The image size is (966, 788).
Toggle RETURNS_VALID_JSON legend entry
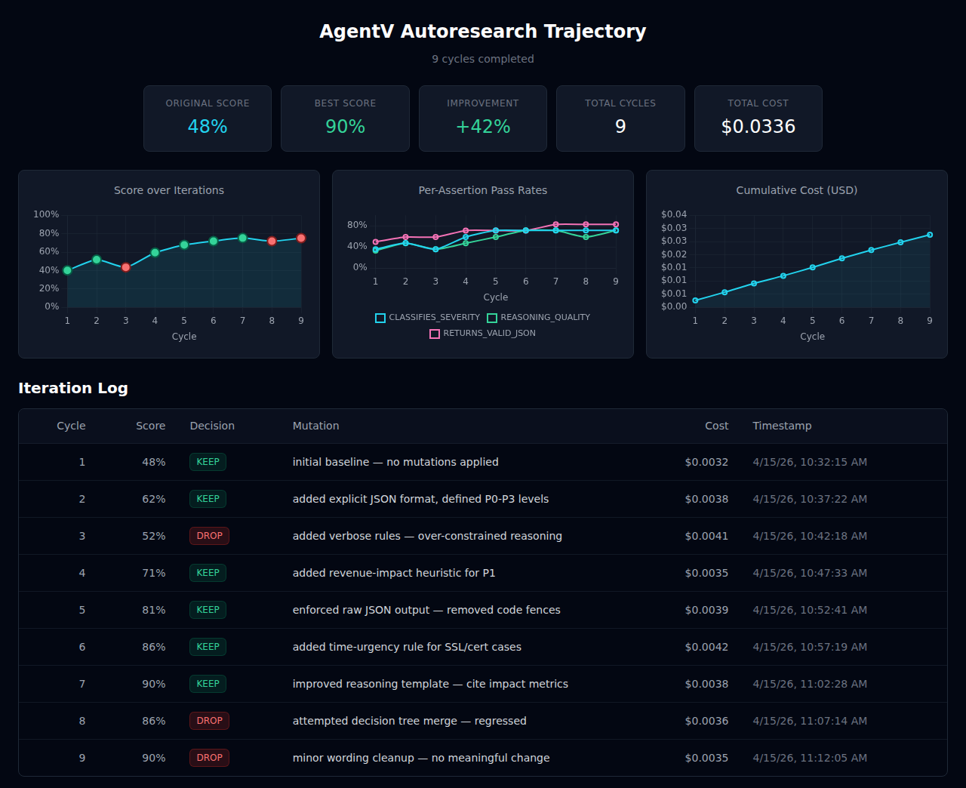482,334
